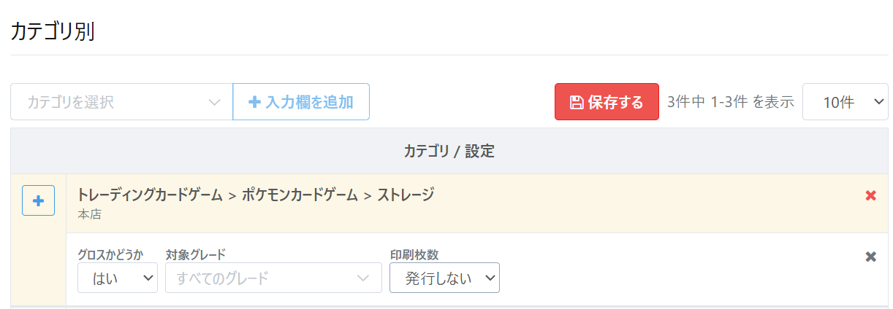This screenshot has width=893, height=309.
Task: Focus the カテゴリを選択 search field
Action: [x=110, y=102]
